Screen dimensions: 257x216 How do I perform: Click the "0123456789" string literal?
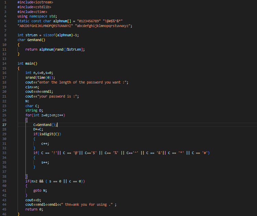pos(89,21)
